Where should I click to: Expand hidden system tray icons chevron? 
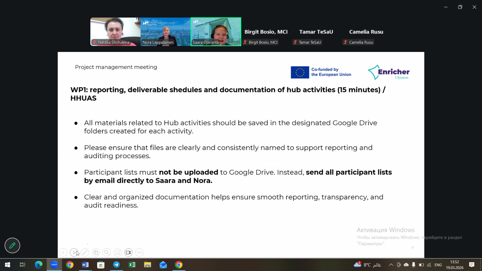point(391,265)
